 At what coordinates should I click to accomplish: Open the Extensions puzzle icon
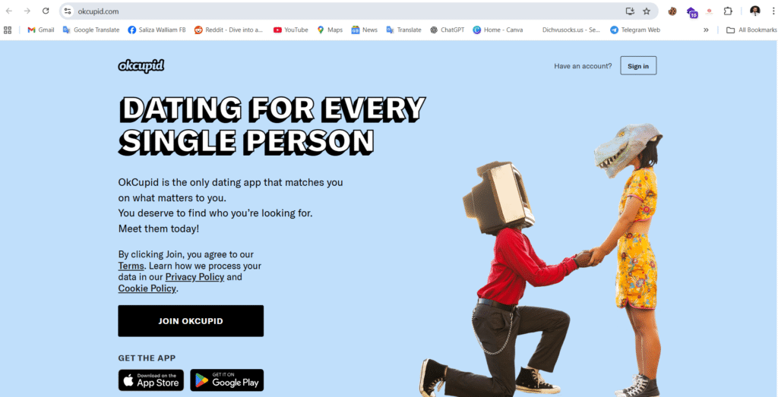pos(728,11)
